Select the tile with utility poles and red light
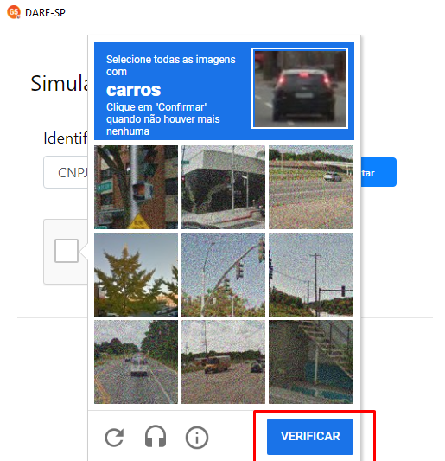445x461 pixels. (x=310, y=274)
